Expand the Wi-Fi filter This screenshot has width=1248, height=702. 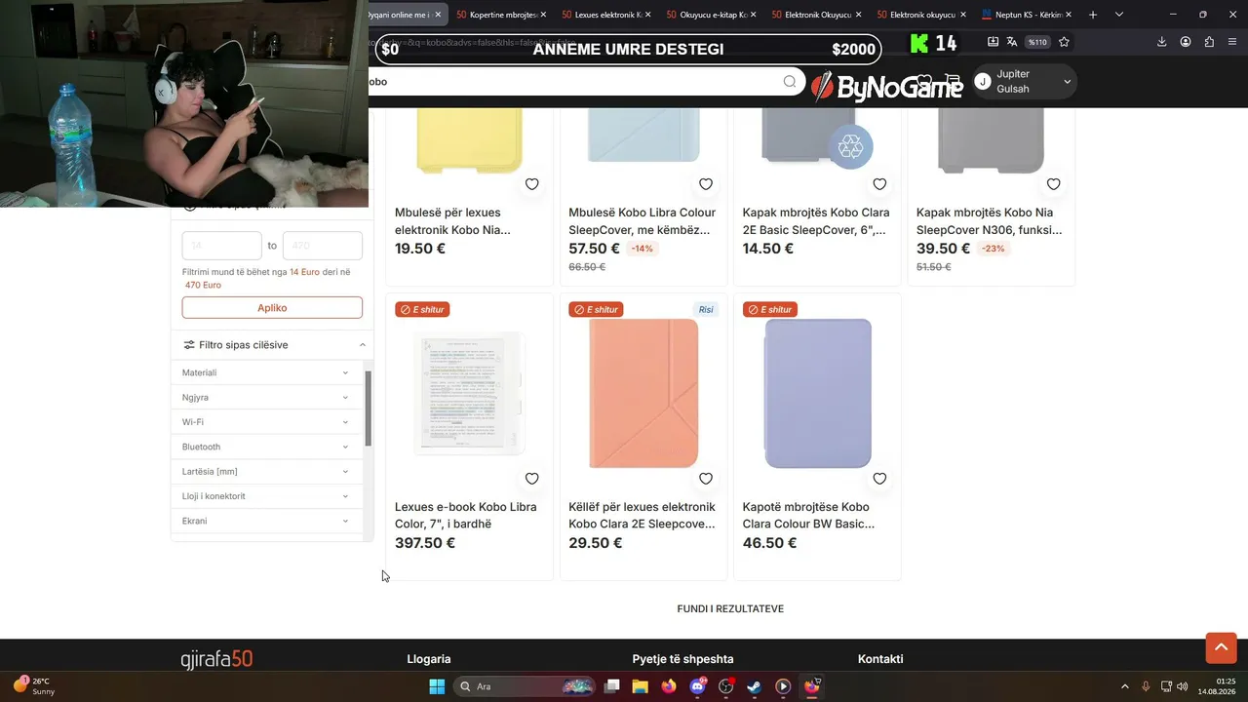(265, 422)
